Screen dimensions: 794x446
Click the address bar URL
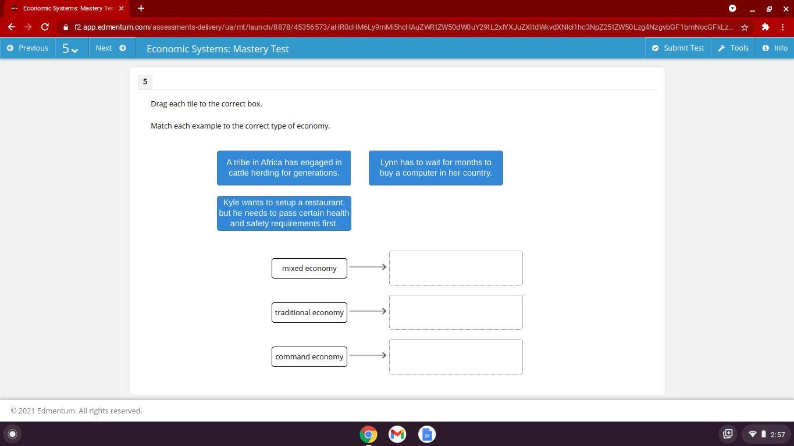tap(403, 27)
